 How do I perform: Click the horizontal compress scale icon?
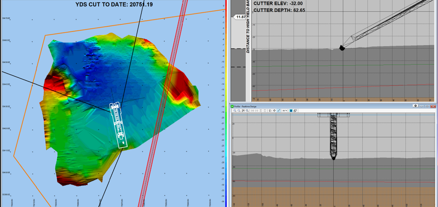pyautogui.click(x=256, y=110)
